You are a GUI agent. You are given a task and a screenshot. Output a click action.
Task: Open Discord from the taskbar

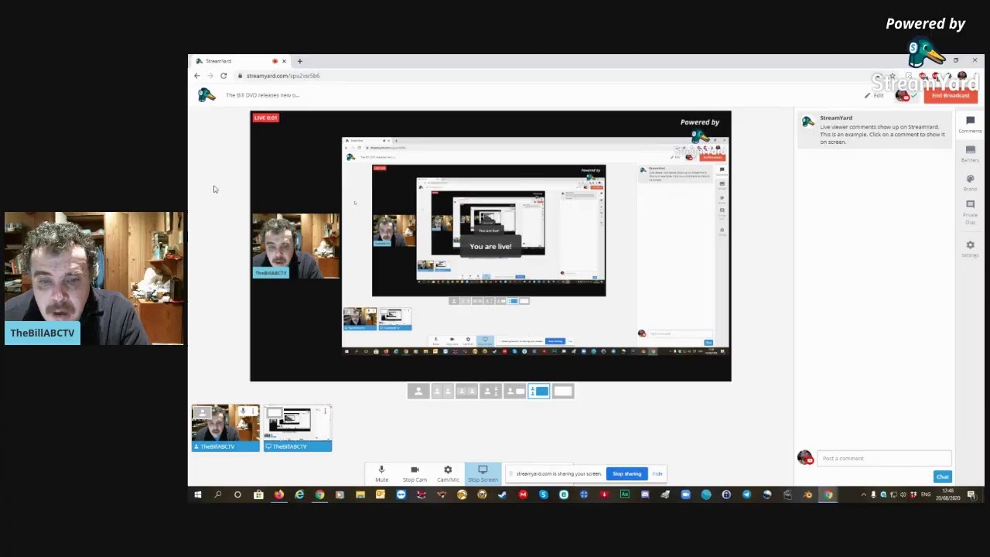pos(645,495)
